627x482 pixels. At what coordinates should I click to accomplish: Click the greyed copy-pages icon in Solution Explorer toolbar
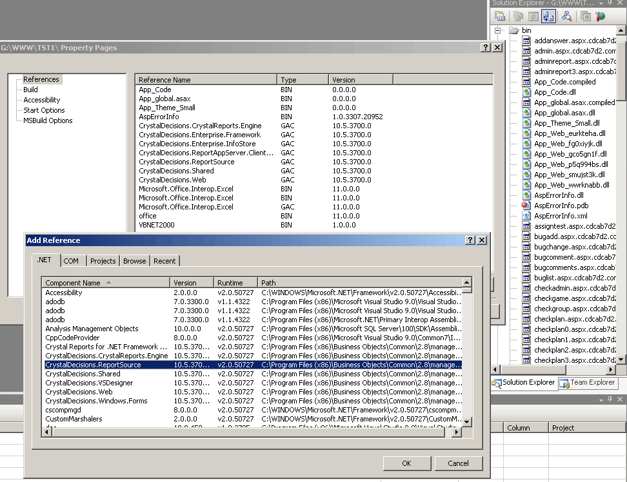coord(518,16)
